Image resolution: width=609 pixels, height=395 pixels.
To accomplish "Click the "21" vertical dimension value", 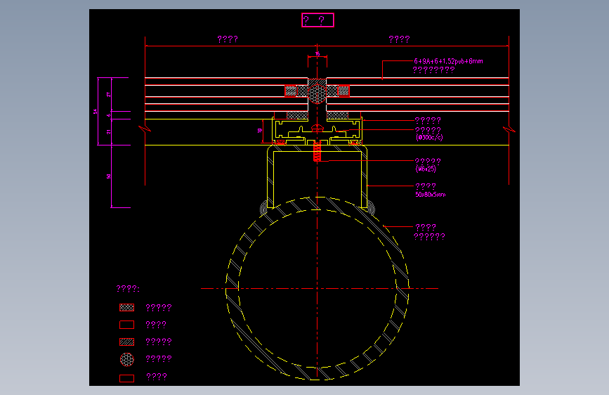I will 109,132.
